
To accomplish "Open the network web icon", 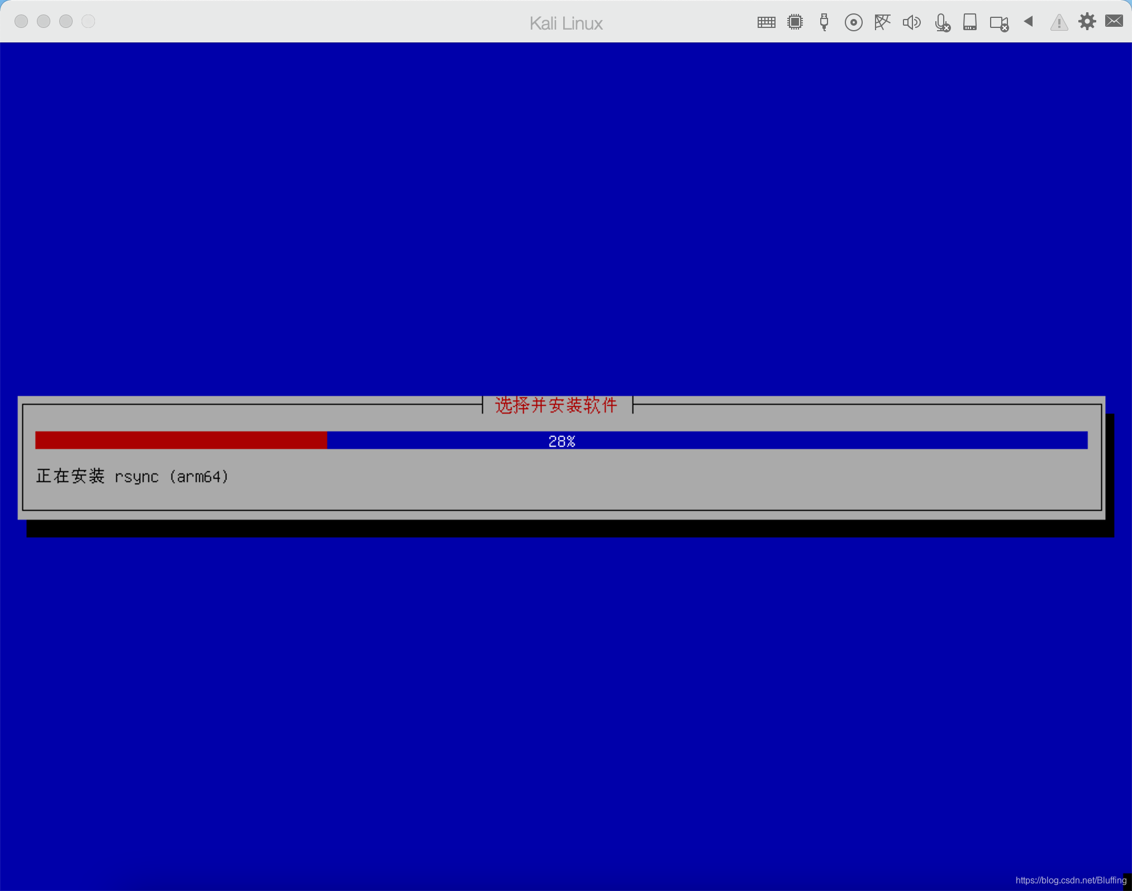I will point(882,22).
